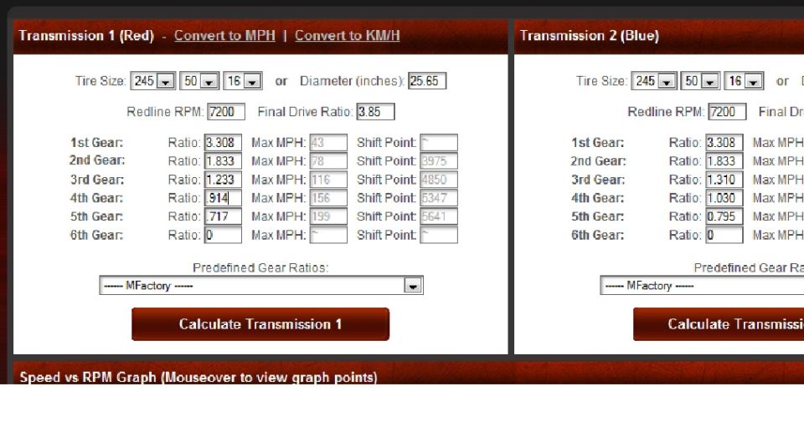804x427 pixels.
Task: Click Calculate Transmission 1 button
Action: click(x=260, y=324)
